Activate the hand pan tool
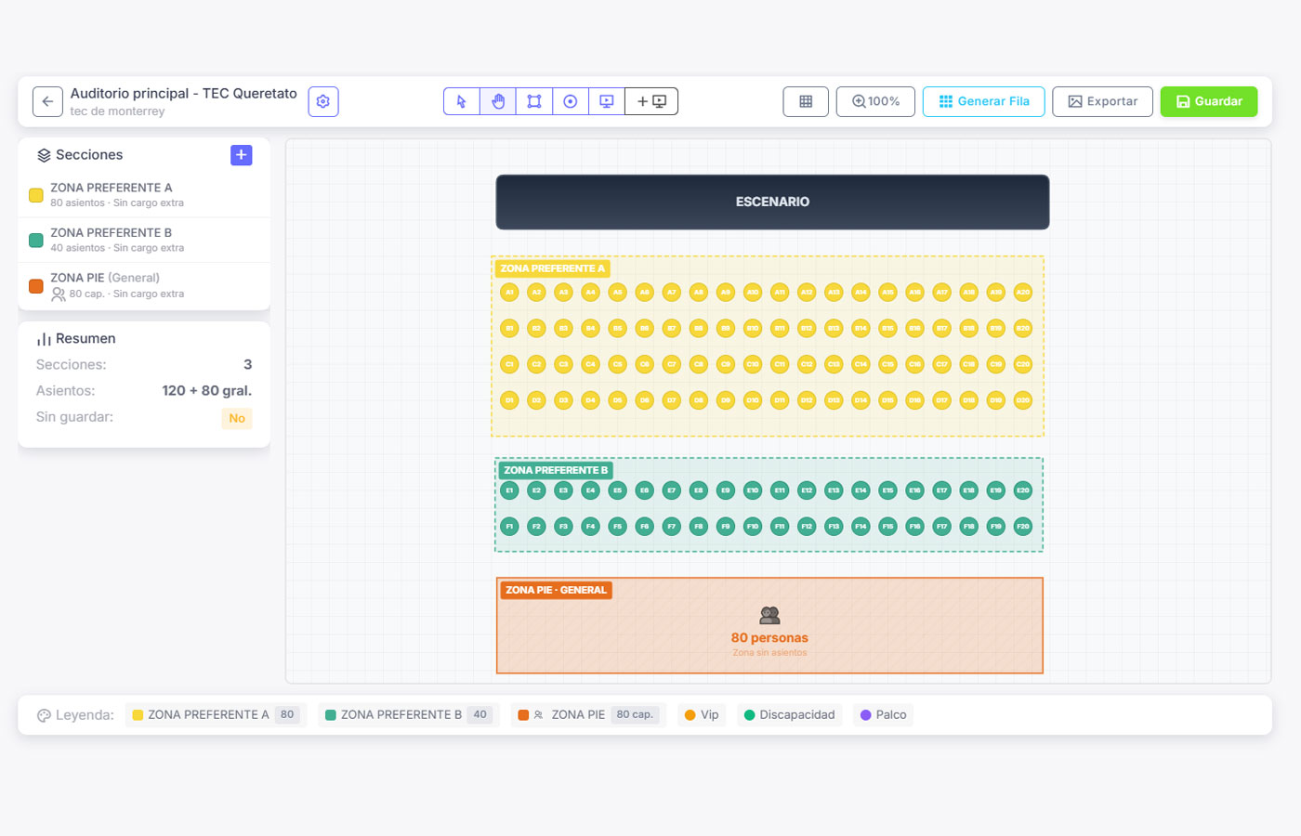1301x836 pixels. 498,101
